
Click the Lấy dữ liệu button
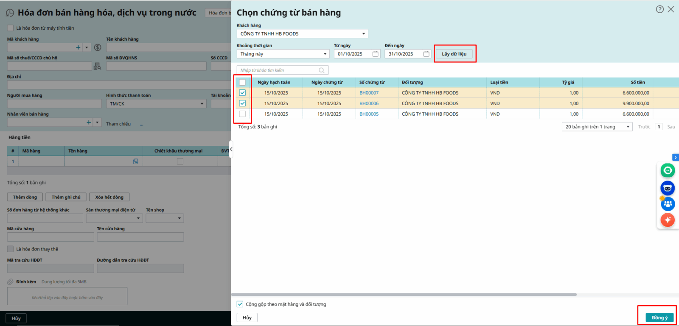click(454, 54)
